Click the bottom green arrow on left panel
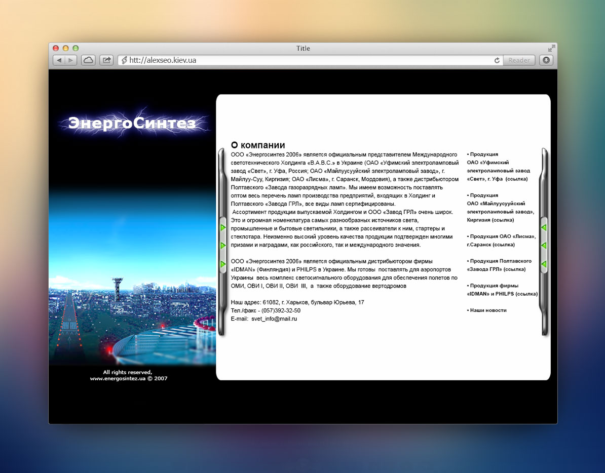The height and width of the screenshot is (473, 605). [x=223, y=264]
